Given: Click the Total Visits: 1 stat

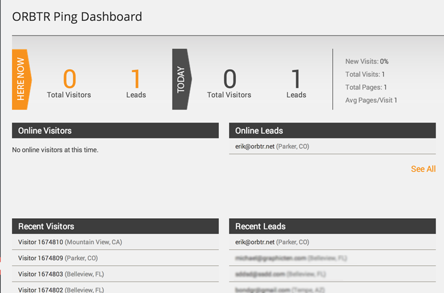Looking at the screenshot, I should coord(365,74).
